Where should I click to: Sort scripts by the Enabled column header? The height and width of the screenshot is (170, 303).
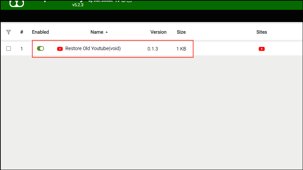[40, 32]
